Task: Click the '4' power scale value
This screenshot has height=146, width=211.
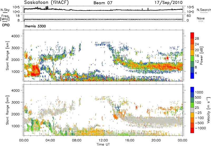Action: 196,73
